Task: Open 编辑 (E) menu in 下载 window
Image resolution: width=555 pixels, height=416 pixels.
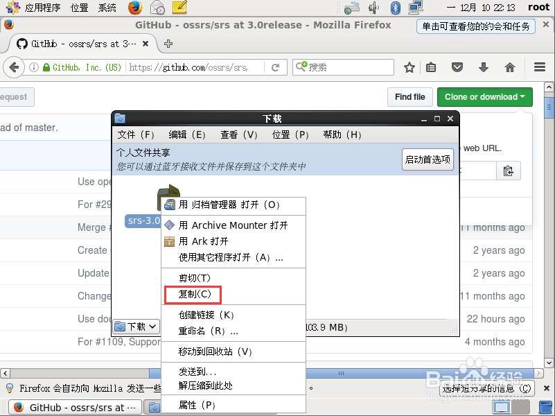Action: pyautogui.click(x=187, y=135)
